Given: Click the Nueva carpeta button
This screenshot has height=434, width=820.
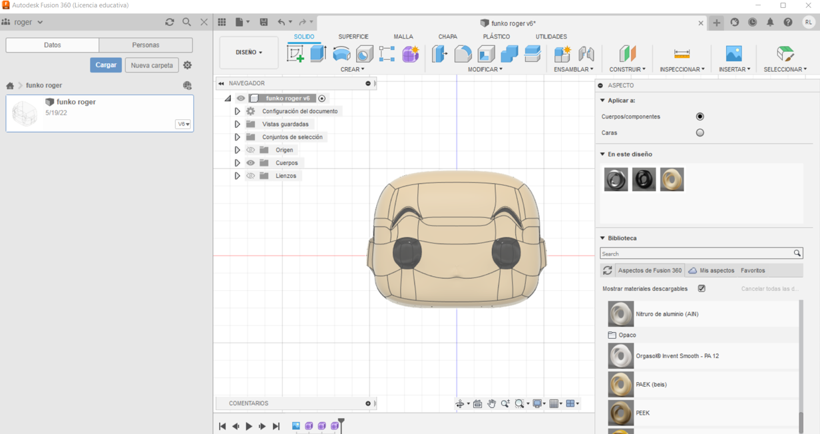Looking at the screenshot, I should coord(152,65).
